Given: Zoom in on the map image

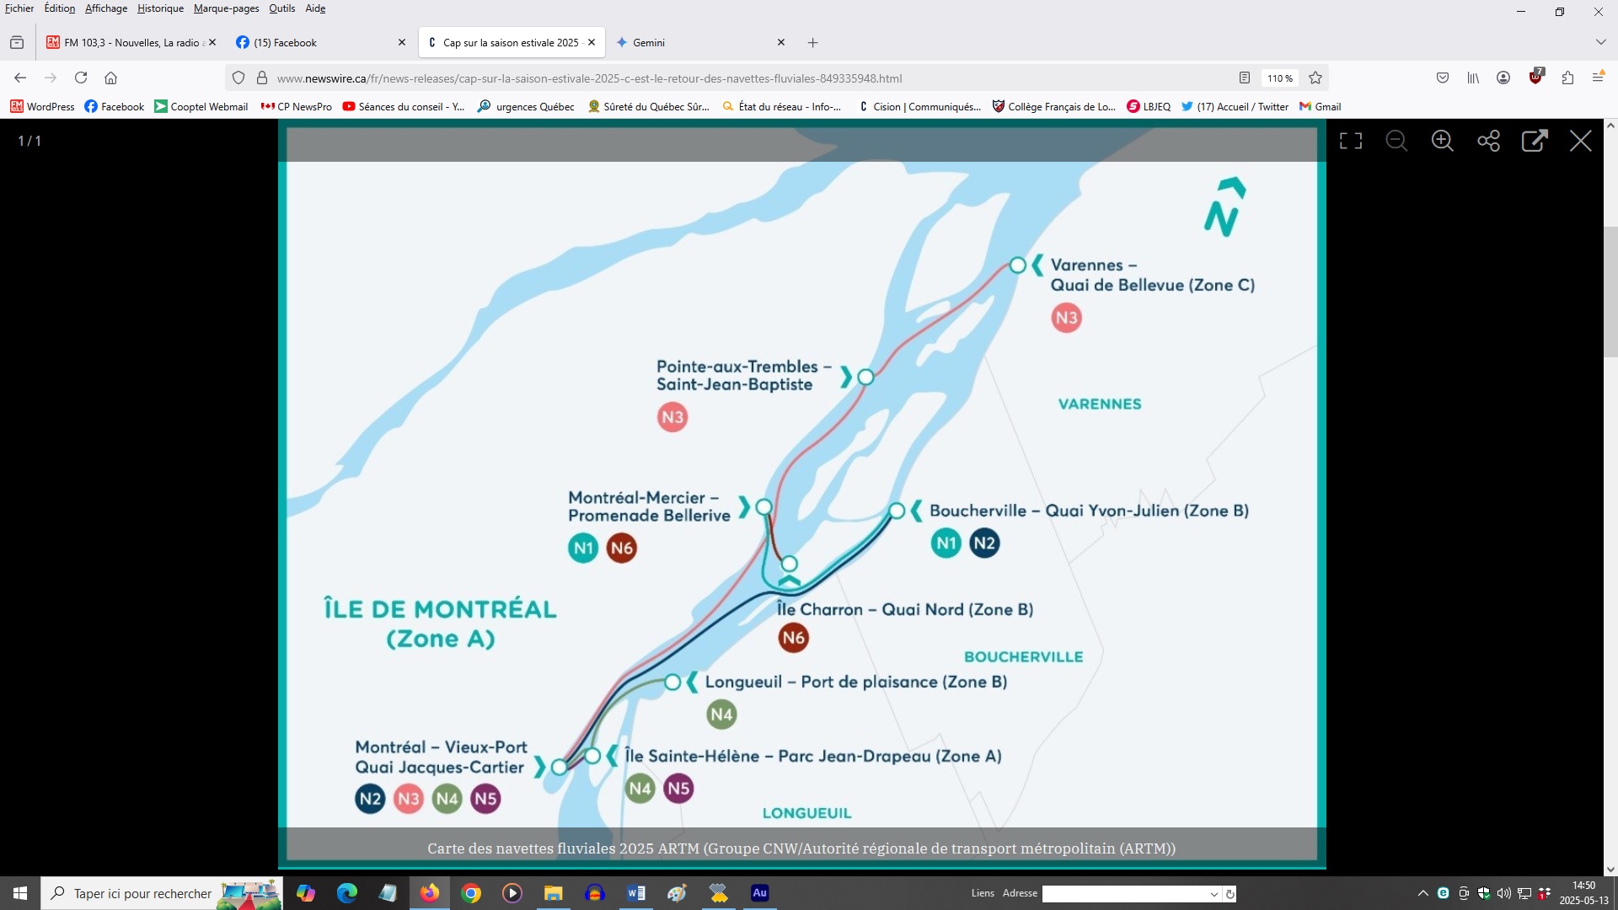Looking at the screenshot, I should pos(1442,141).
